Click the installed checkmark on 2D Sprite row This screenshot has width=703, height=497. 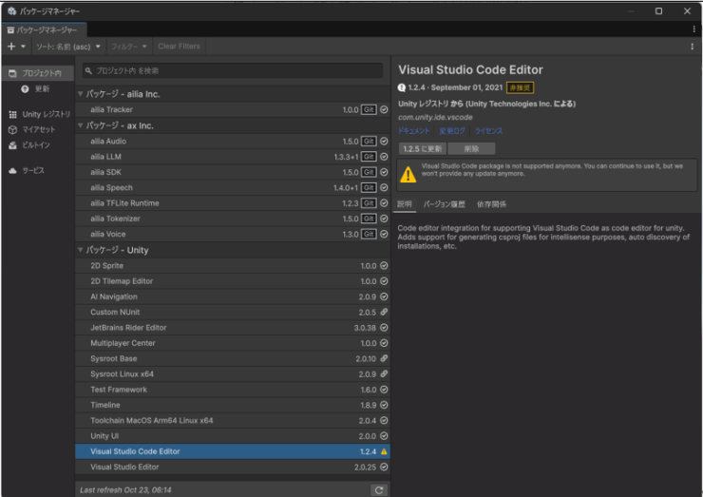pos(384,266)
